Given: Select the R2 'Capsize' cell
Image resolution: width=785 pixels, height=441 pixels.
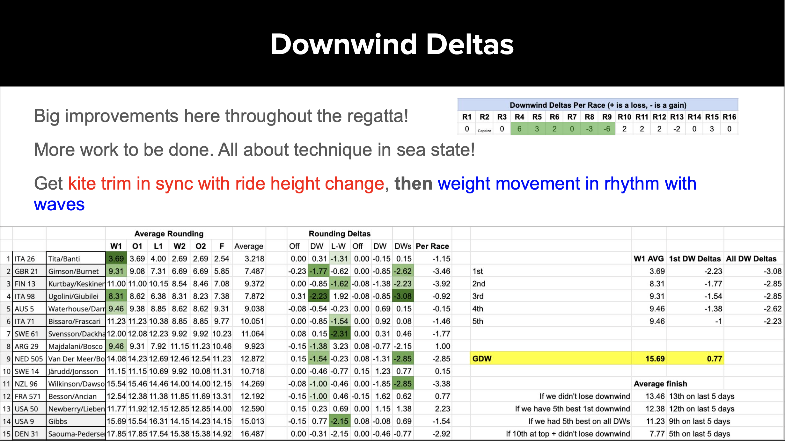Looking at the screenshot, I should pyautogui.click(x=484, y=129).
